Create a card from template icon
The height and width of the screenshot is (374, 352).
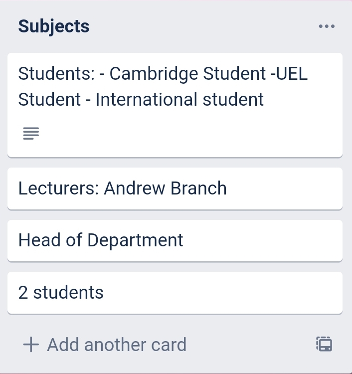[324, 344]
